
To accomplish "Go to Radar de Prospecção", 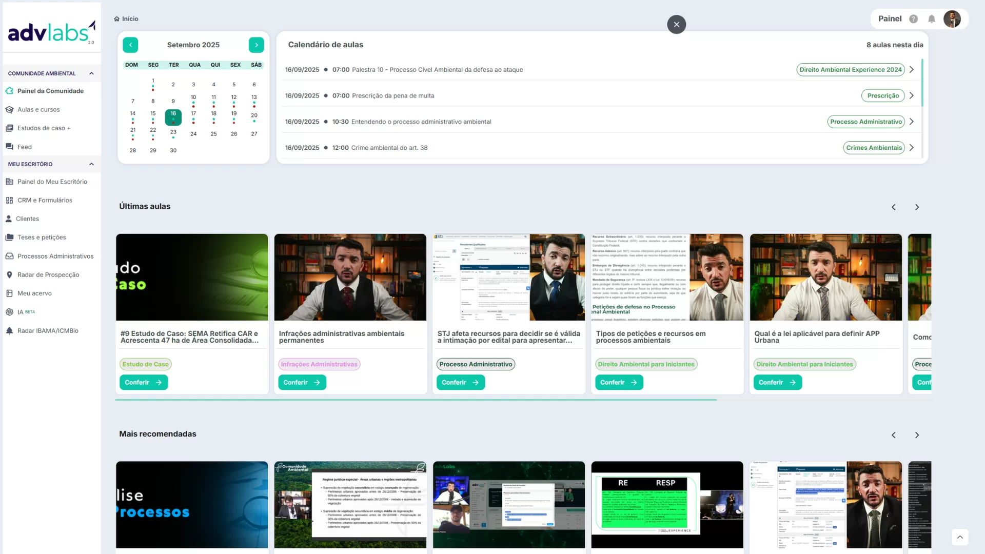I will (48, 275).
